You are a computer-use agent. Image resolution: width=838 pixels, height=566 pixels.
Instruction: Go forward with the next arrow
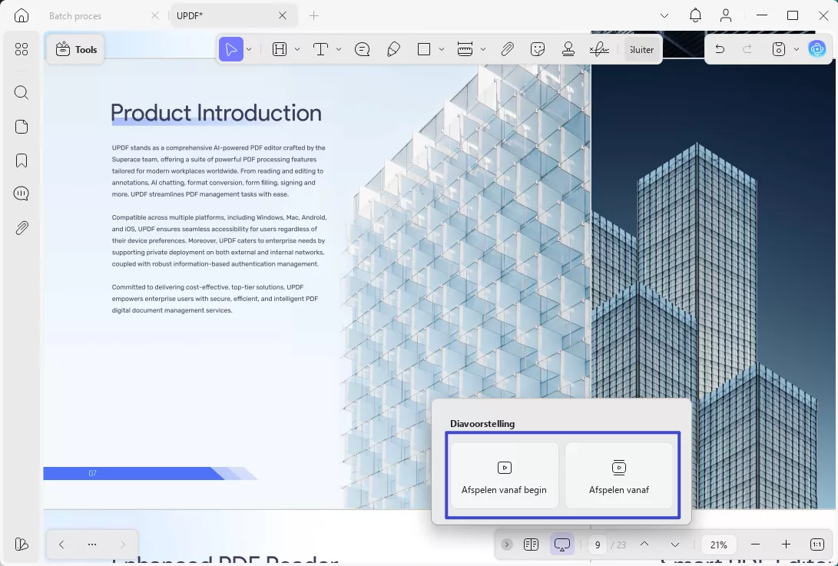(122, 544)
